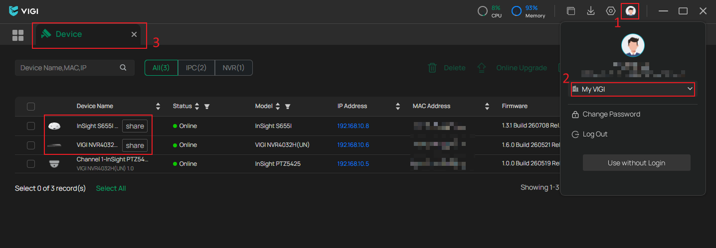Open the download manager icon
This screenshot has width=716, height=248.
[x=591, y=11]
